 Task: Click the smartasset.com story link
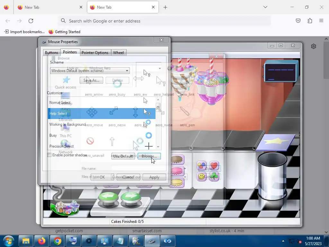[x=147, y=231]
